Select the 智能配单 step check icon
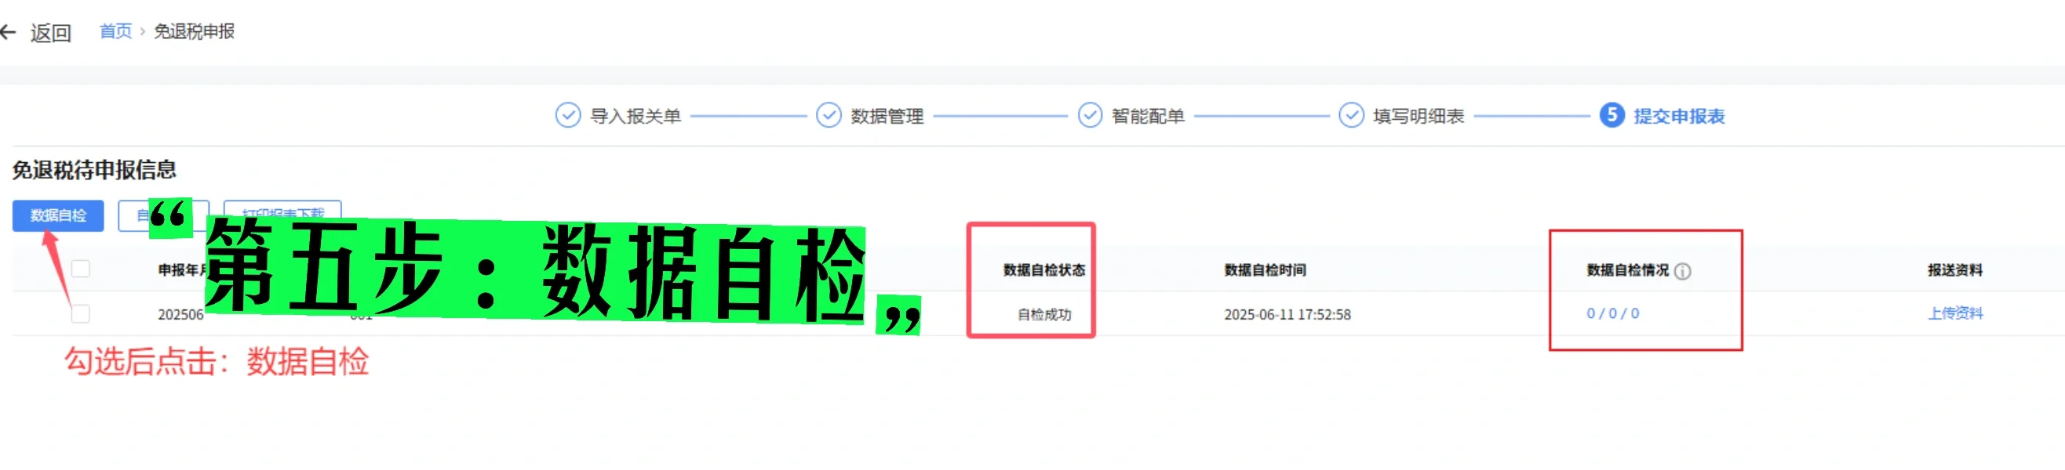The width and height of the screenshot is (2065, 470). (1090, 115)
